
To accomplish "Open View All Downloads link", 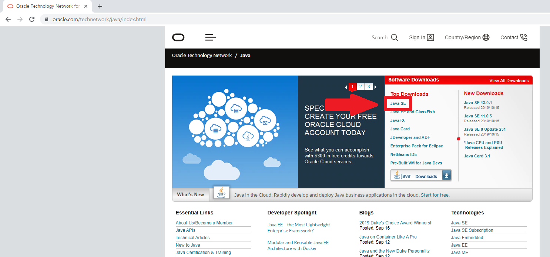I will [509, 80].
